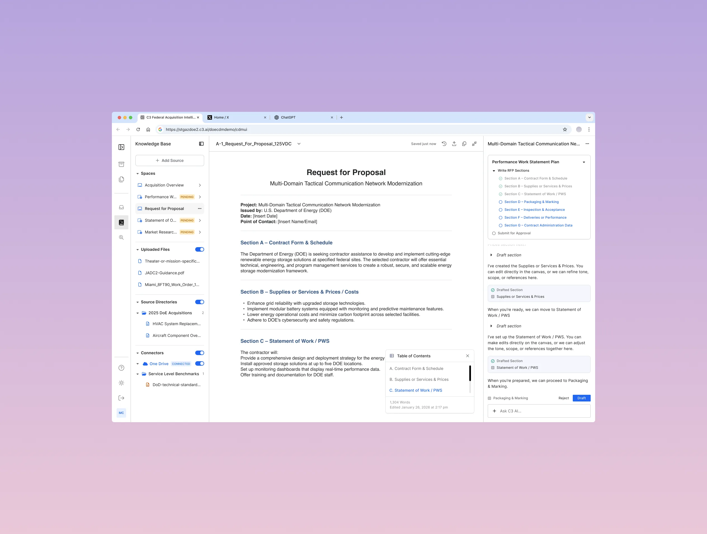The width and height of the screenshot is (707, 534).
Task: Click the logout arrow icon in left rail
Action: pyautogui.click(x=121, y=398)
